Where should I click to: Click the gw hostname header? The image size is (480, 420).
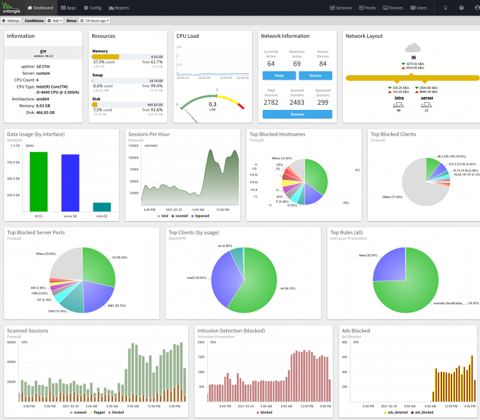coord(43,52)
